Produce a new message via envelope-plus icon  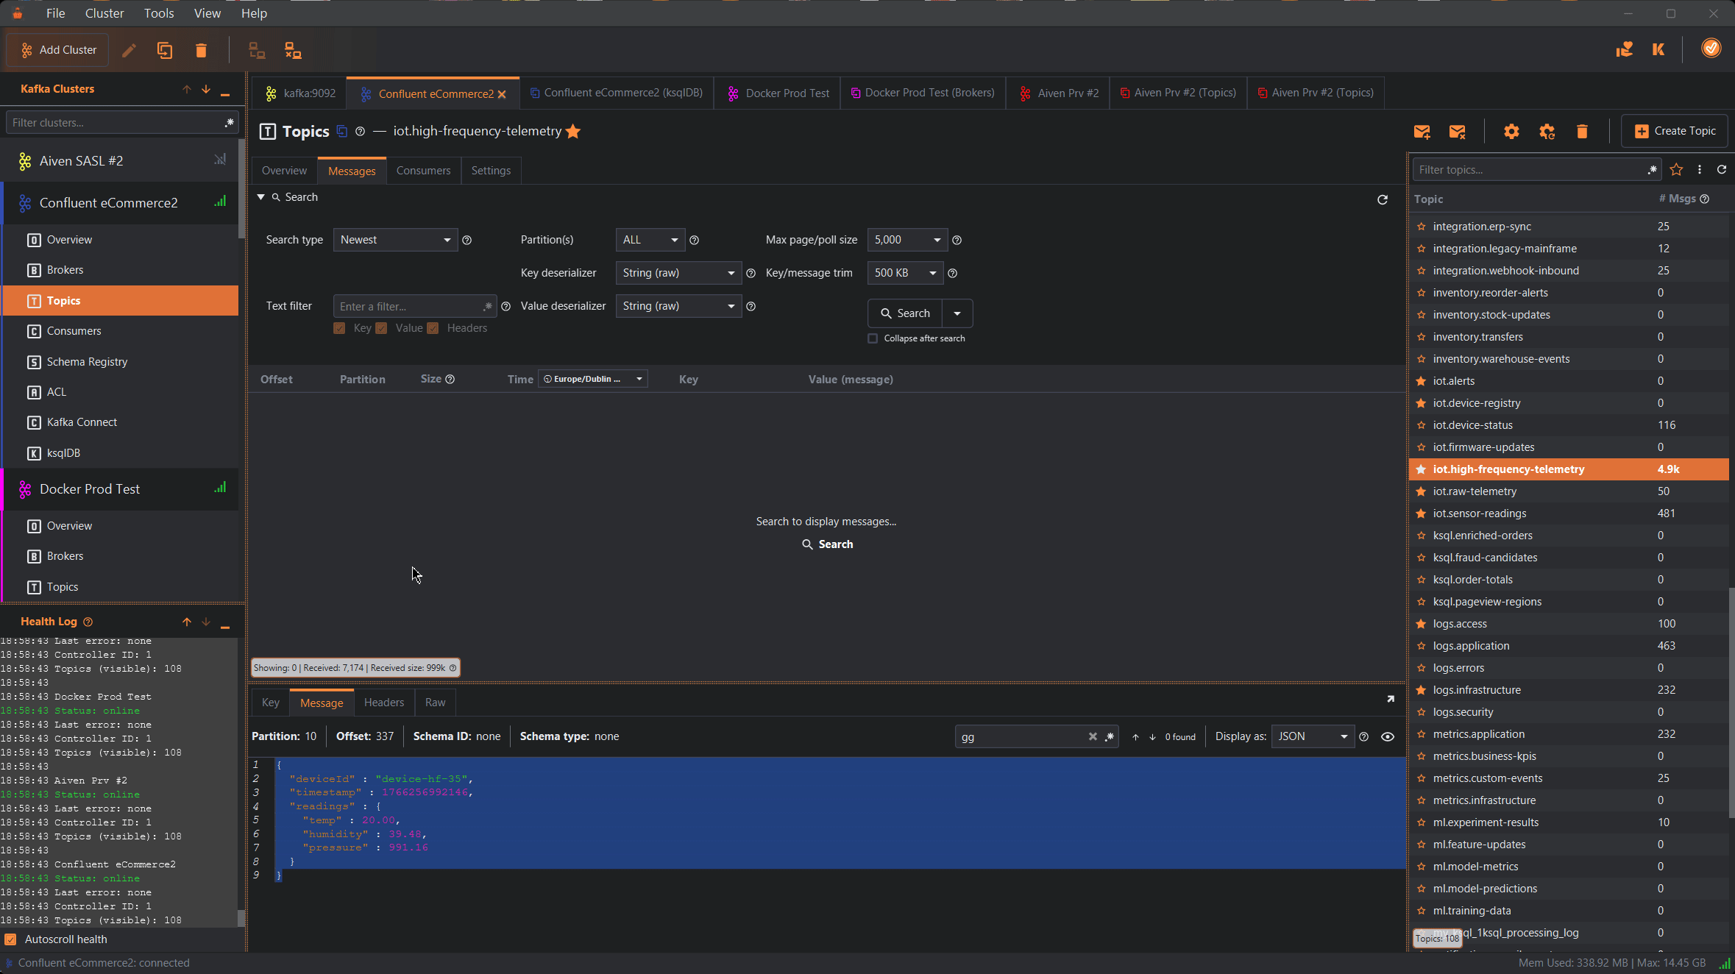tap(1422, 131)
